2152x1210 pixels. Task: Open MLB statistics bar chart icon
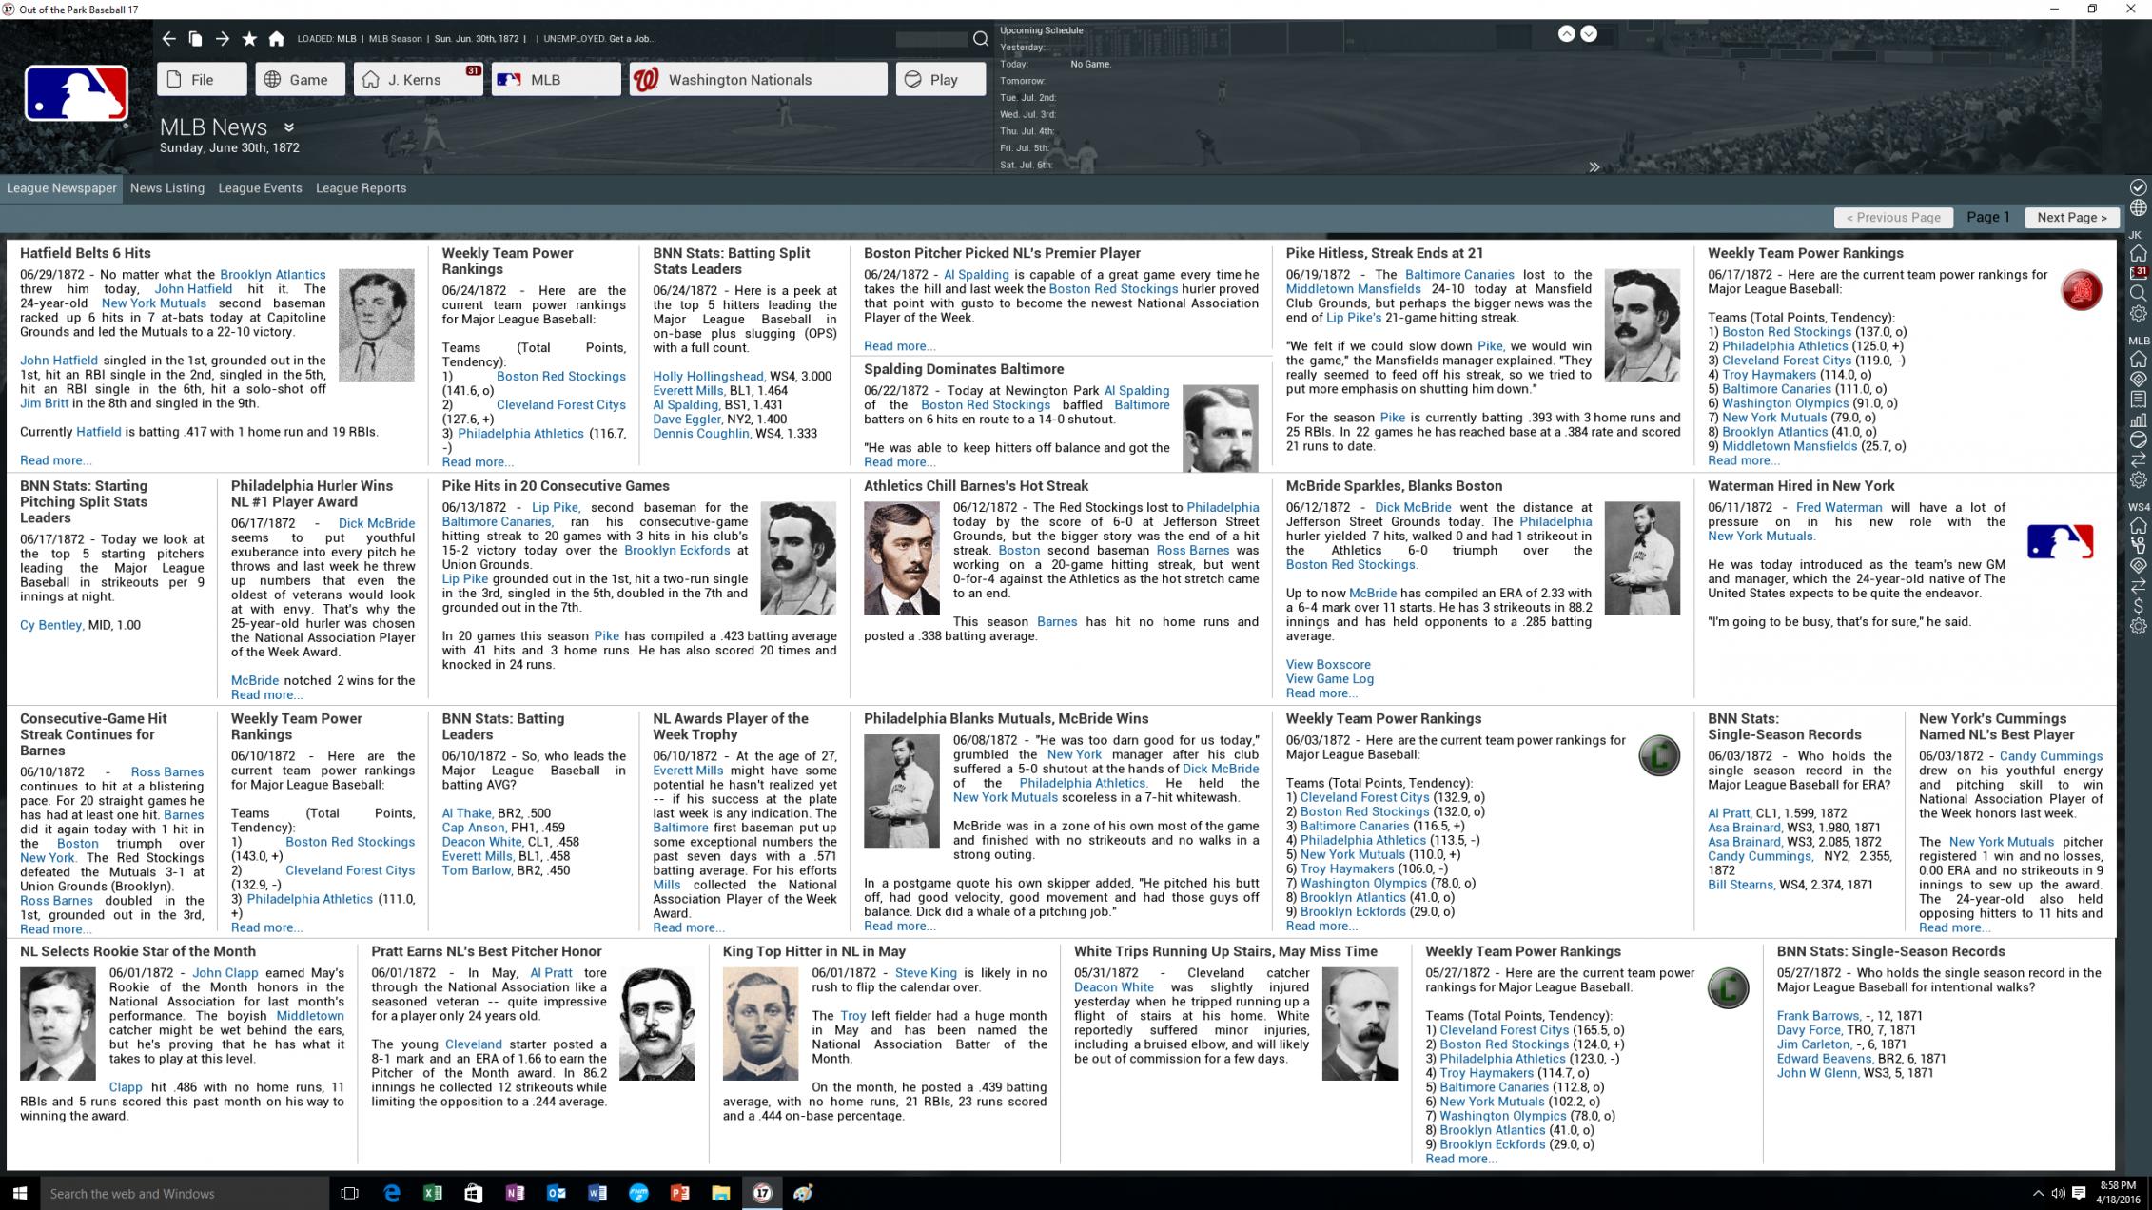2138,420
